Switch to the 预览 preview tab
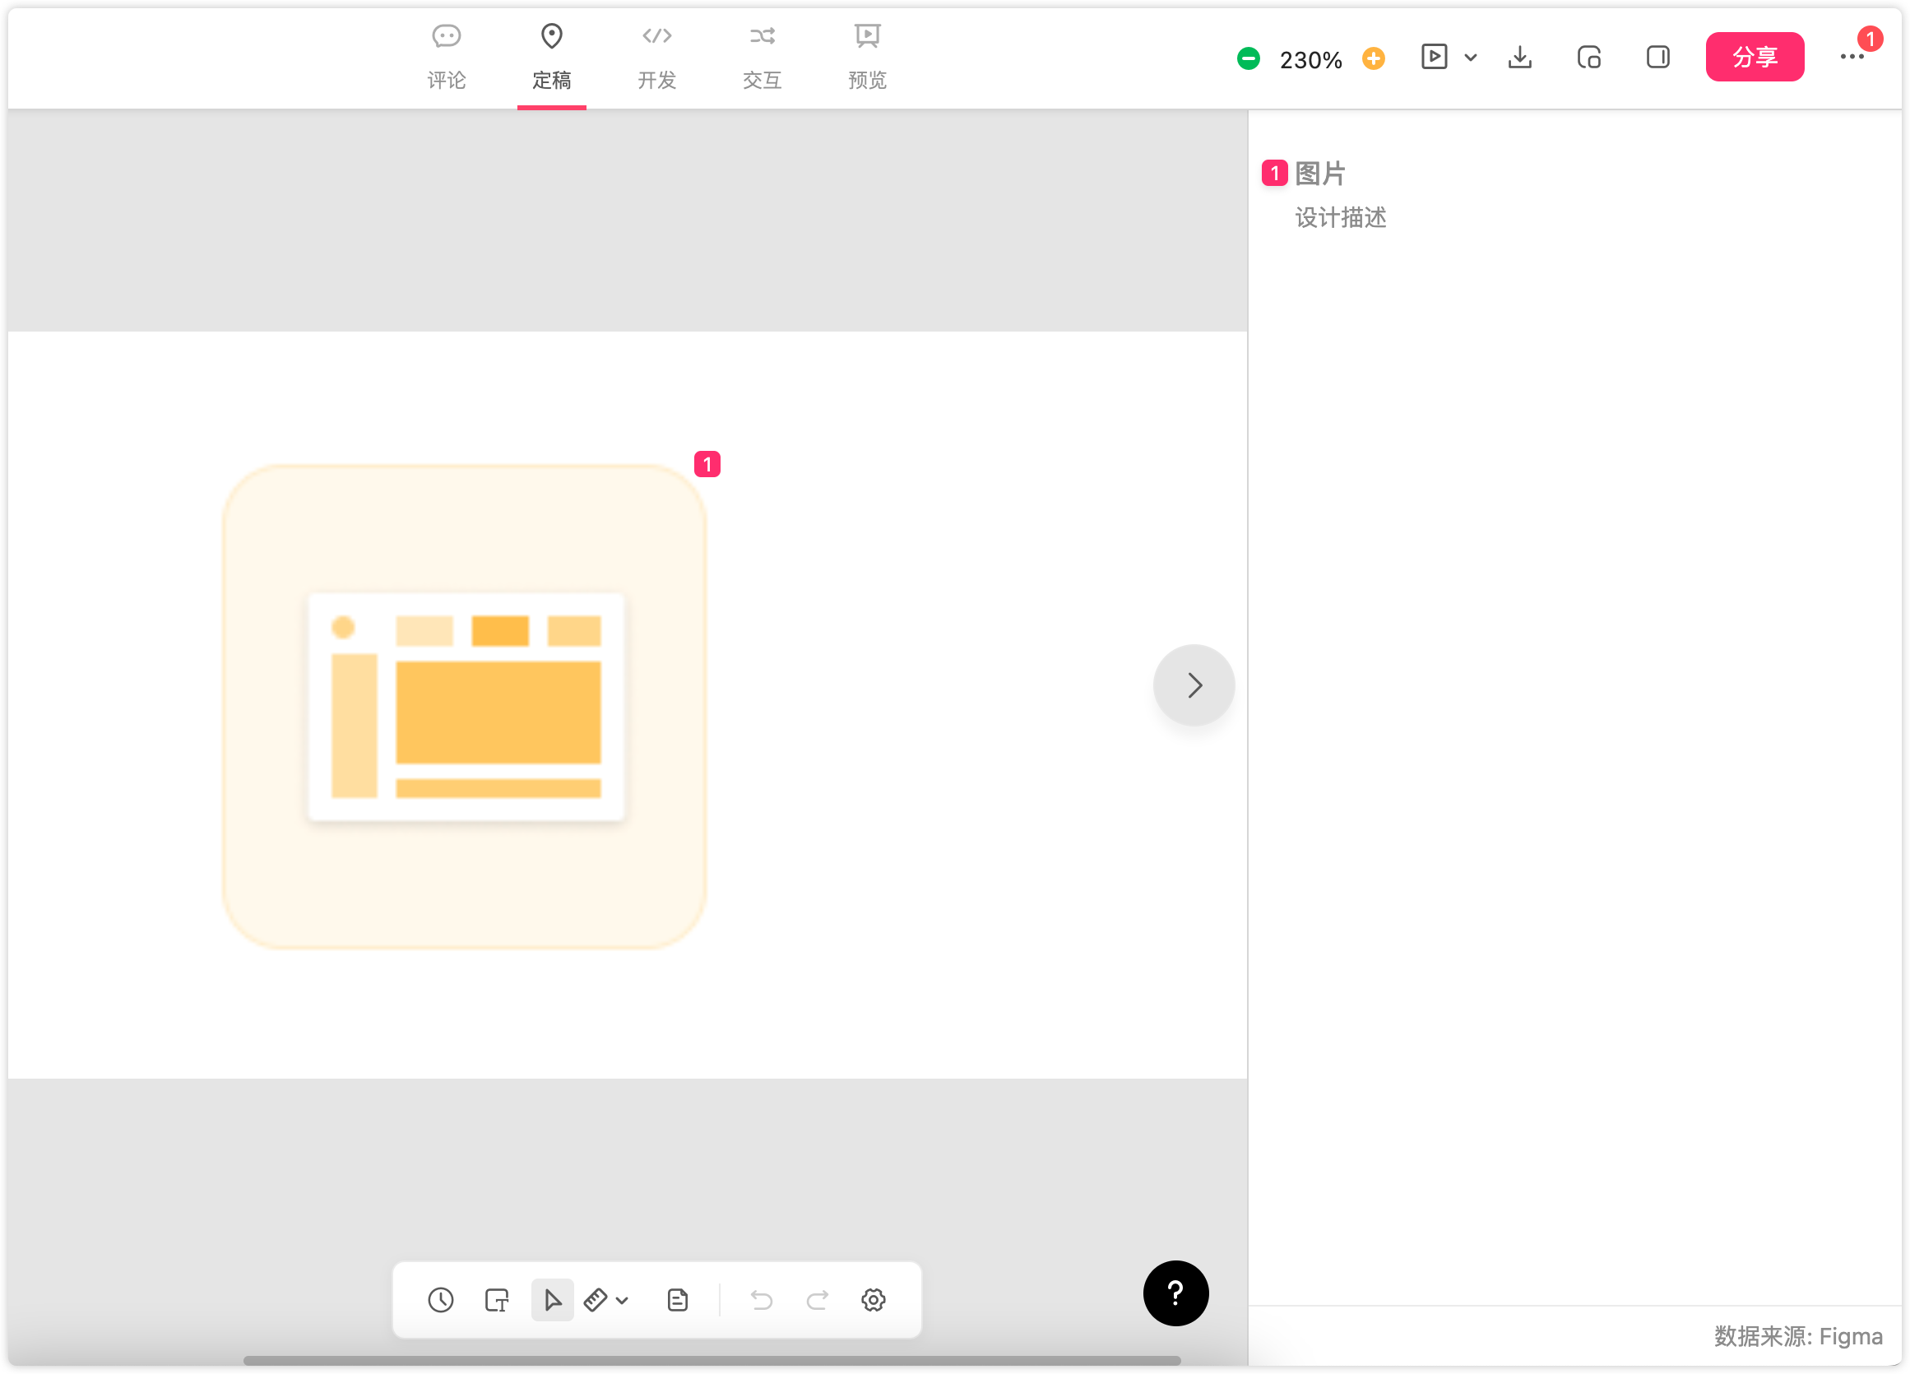The width and height of the screenshot is (1910, 1374). click(867, 57)
